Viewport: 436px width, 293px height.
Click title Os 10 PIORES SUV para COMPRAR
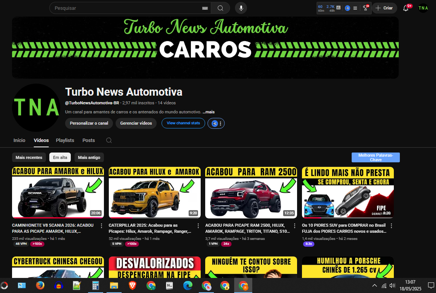pyautogui.click(x=344, y=228)
